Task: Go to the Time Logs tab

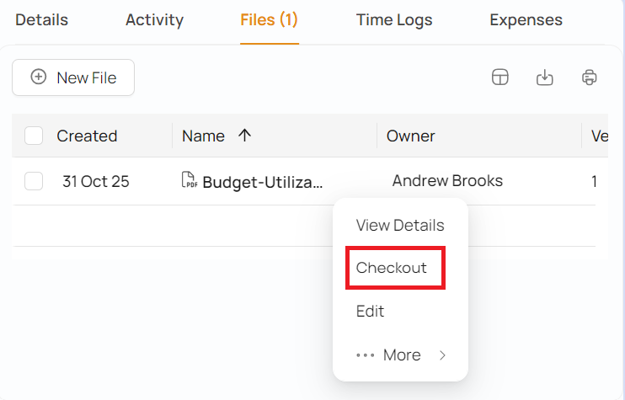Action: [393, 19]
